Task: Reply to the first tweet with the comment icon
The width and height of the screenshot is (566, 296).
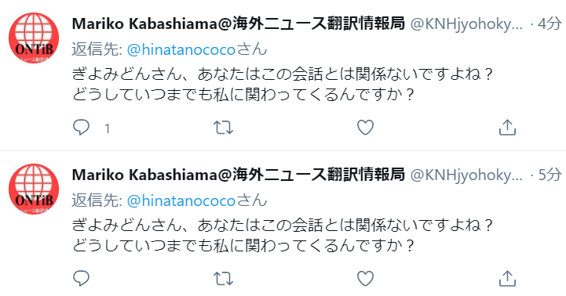Action: tap(81, 128)
